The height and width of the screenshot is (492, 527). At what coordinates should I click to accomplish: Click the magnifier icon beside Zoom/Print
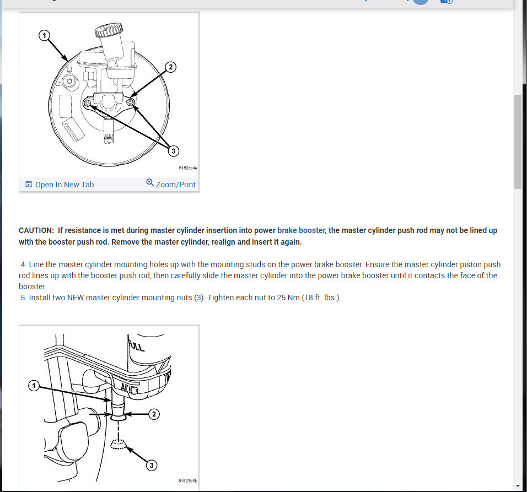tap(150, 183)
